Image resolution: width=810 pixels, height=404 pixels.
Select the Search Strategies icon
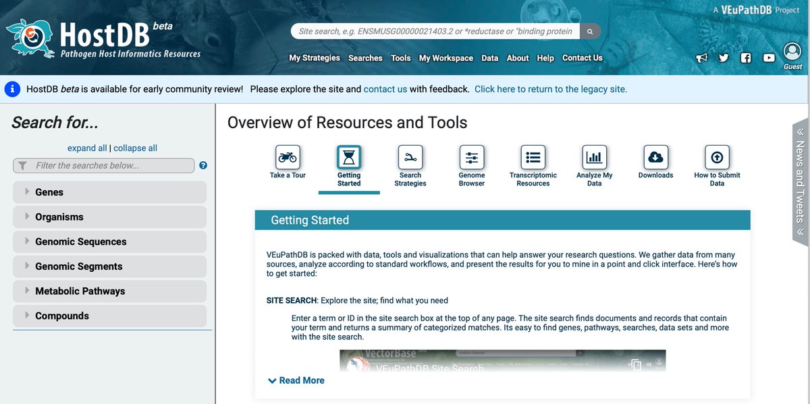[x=410, y=156]
